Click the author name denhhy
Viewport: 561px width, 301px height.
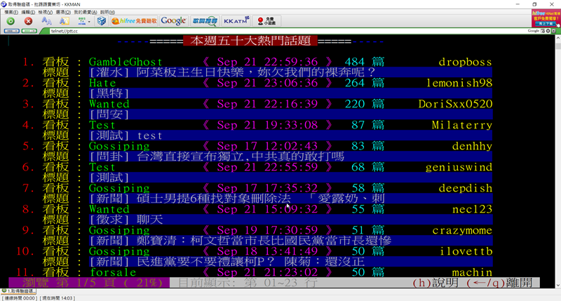472,147
